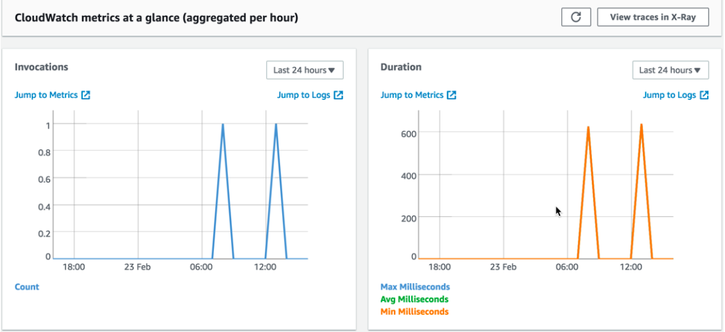
Task: Click external-link icon beside Invocations Jump to Metrics
Action: pyautogui.click(x=86, y=95)
